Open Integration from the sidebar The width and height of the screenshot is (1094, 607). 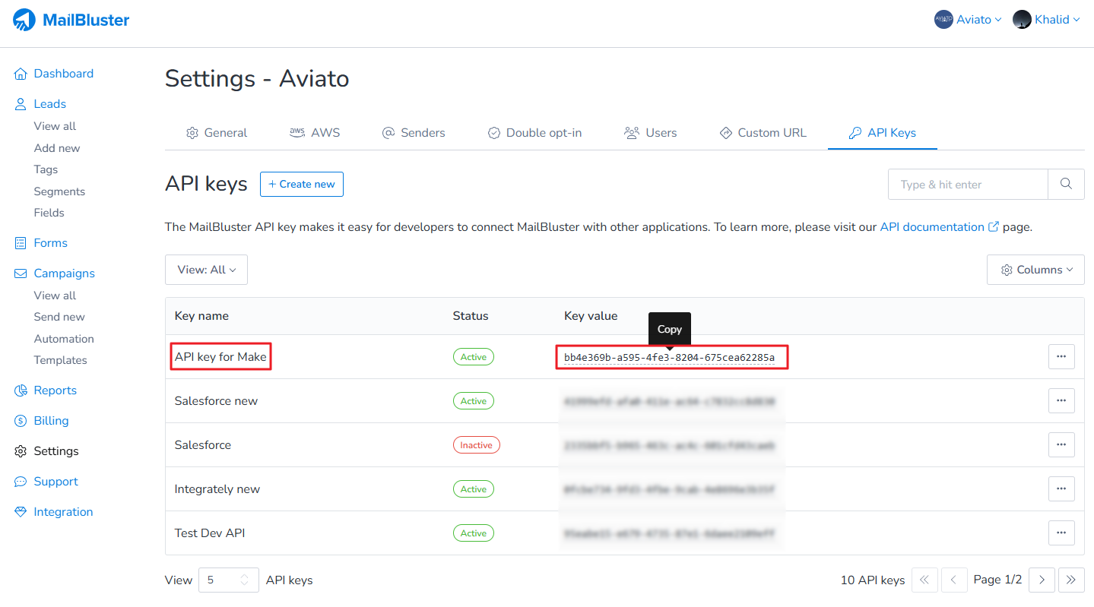pyautogui.click(x=63, y=512)
